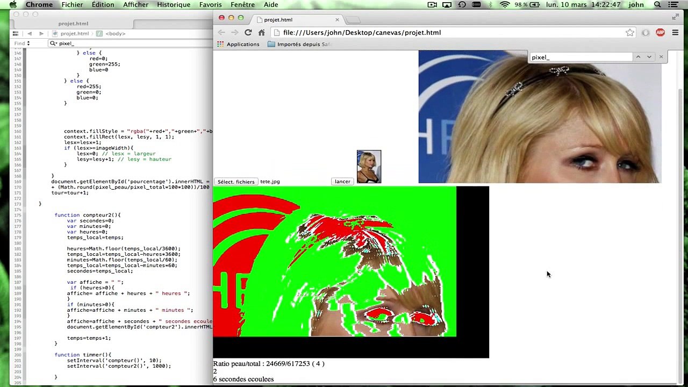This screenshot has width=688, height=387.
Task: Go to next document in the editor
Action: click(41, 33)
